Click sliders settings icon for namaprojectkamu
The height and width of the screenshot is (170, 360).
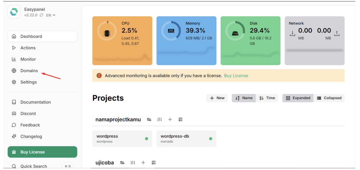(x=160, y=119)
